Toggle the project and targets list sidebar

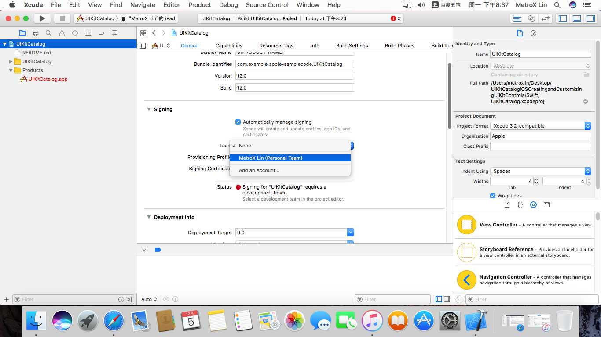click(142, 46)
